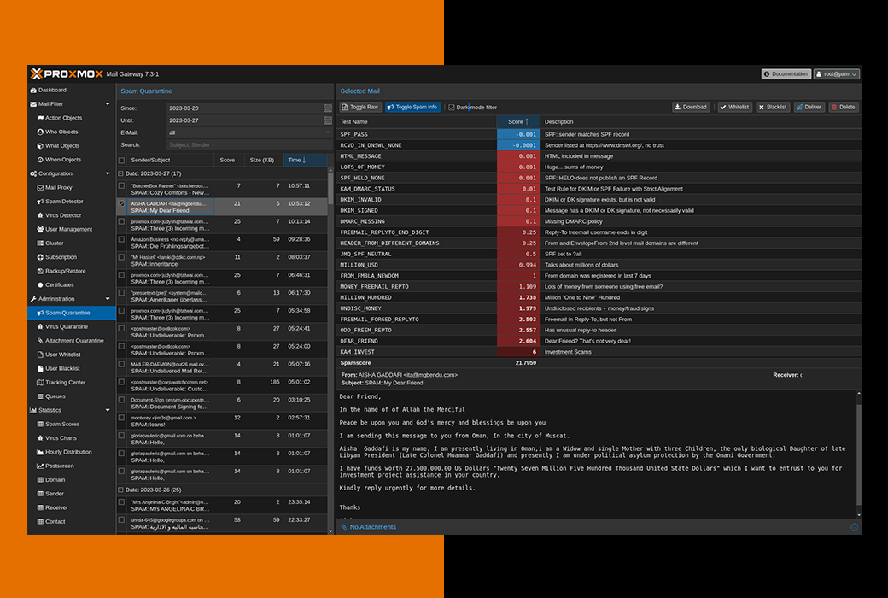Collapse the Date 2023-03-27 group
This screenshot has width=888, height=598.
[120, 173]
